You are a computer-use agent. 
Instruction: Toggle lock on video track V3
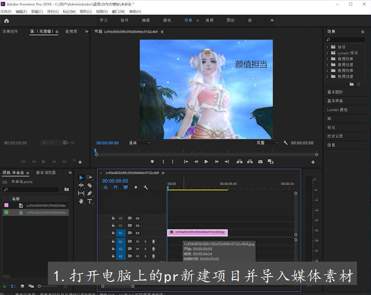(113, 218)
